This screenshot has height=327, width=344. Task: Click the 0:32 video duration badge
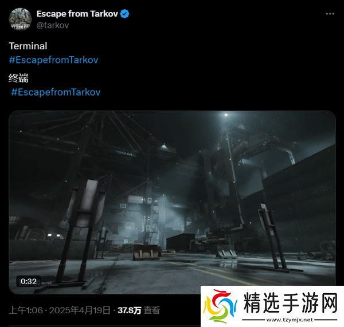29,281
